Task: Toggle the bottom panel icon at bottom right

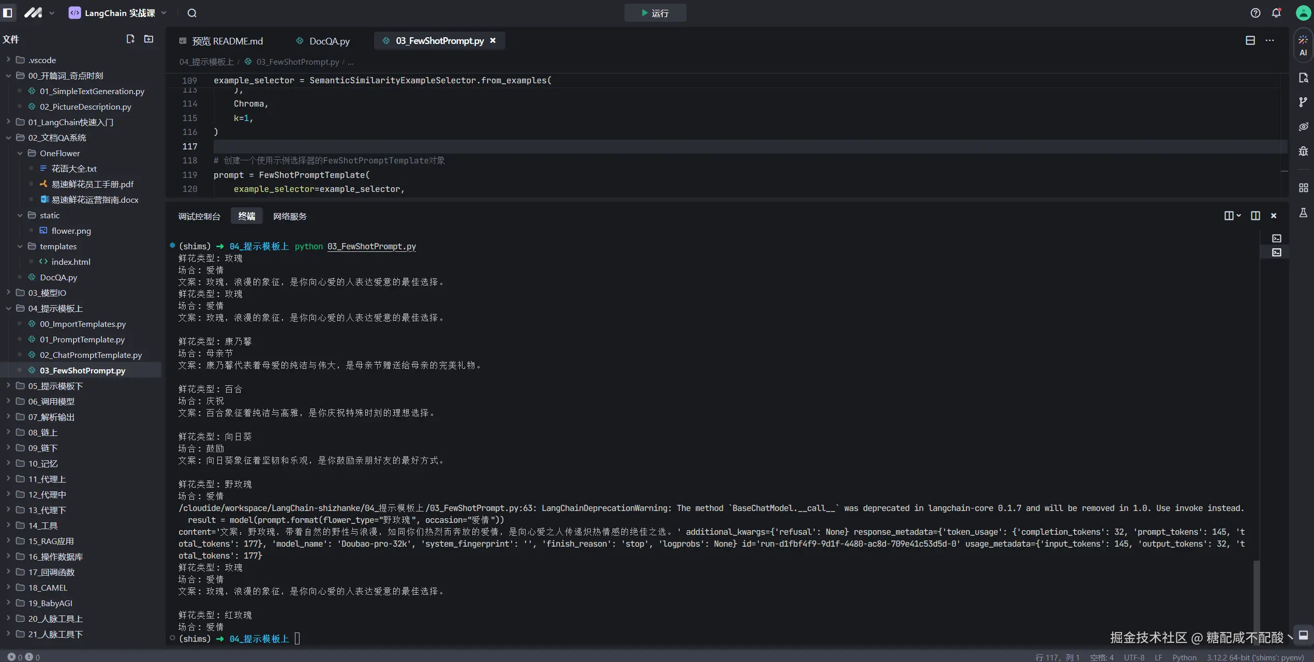Action: (x=1303, y=635)
